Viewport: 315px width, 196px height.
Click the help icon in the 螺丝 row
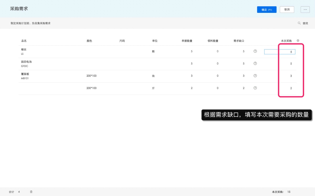pos(255,51)
